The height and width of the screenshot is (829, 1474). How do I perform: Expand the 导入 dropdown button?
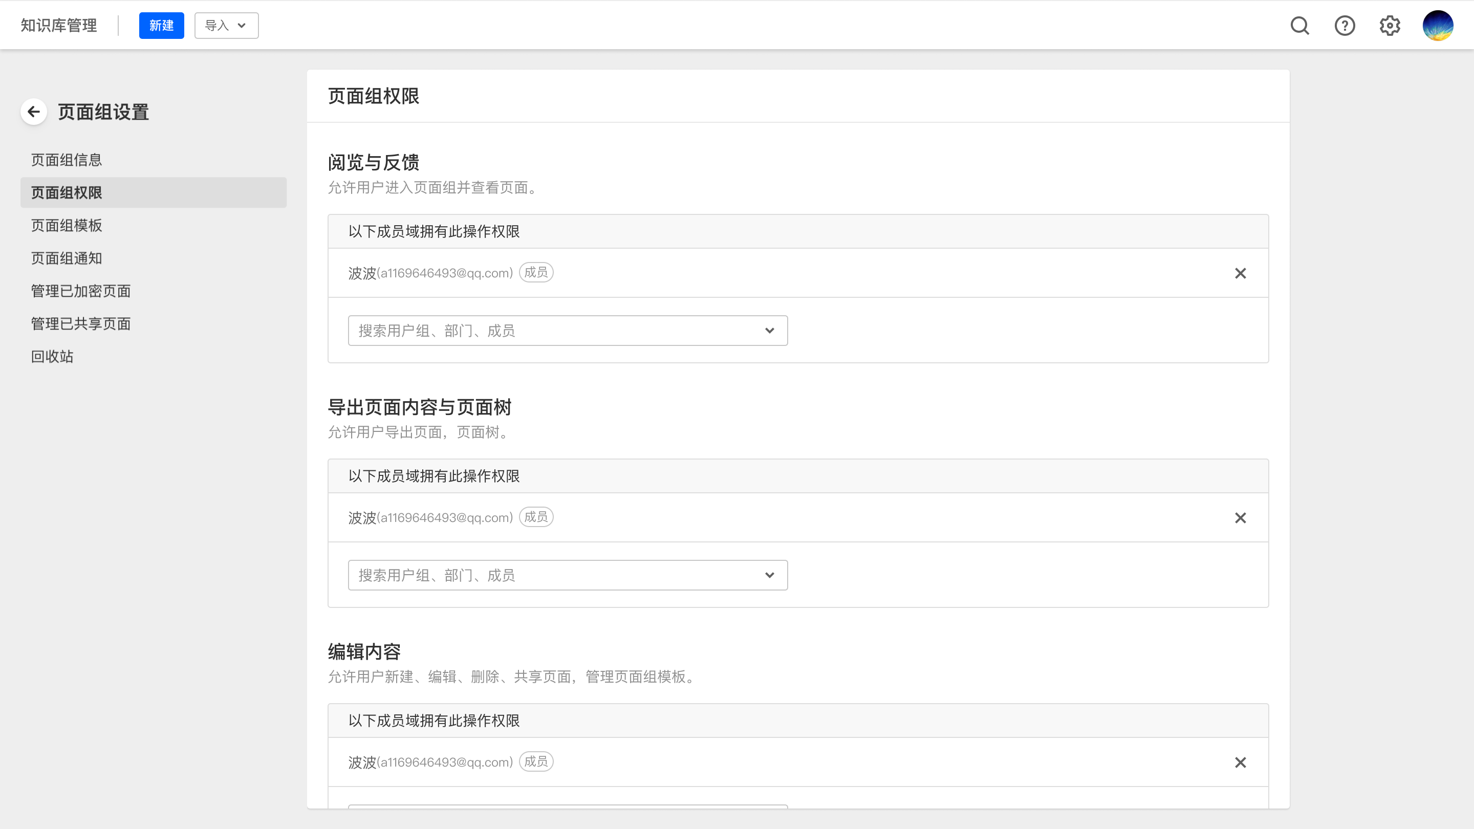pos(226,26)
